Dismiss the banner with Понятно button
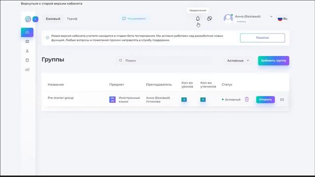 tap(262, 38)
